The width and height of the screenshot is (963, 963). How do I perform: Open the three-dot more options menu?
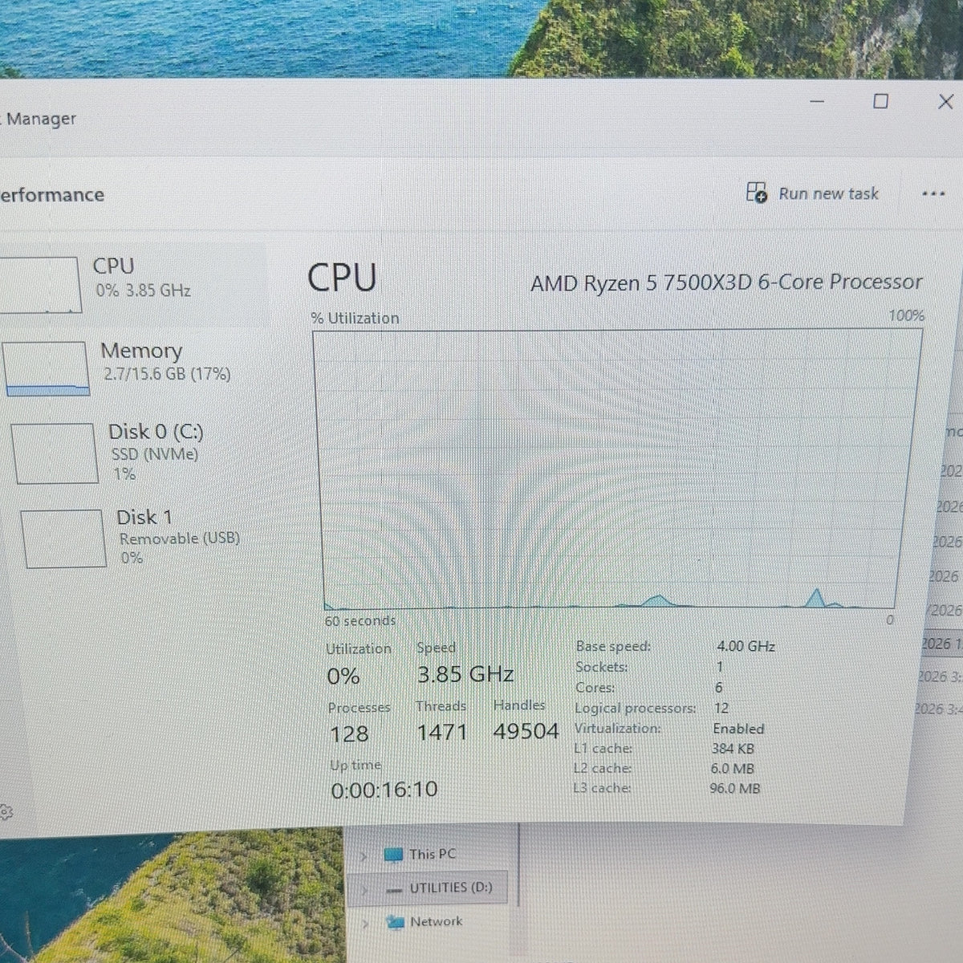(x=933, y=194)
